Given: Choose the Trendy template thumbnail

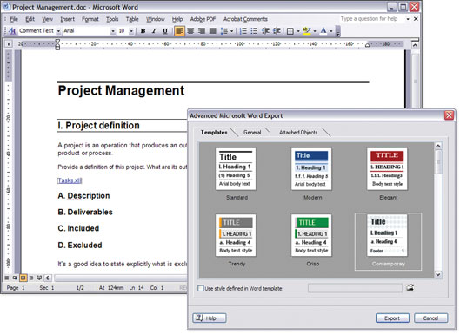Looking at the screenshot, I should (236, 235).
